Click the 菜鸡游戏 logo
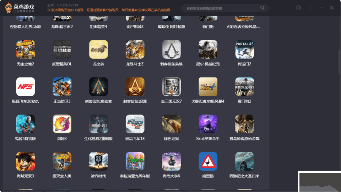 [20, 8]
